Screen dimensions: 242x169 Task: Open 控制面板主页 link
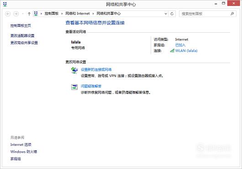coord(21,25)
